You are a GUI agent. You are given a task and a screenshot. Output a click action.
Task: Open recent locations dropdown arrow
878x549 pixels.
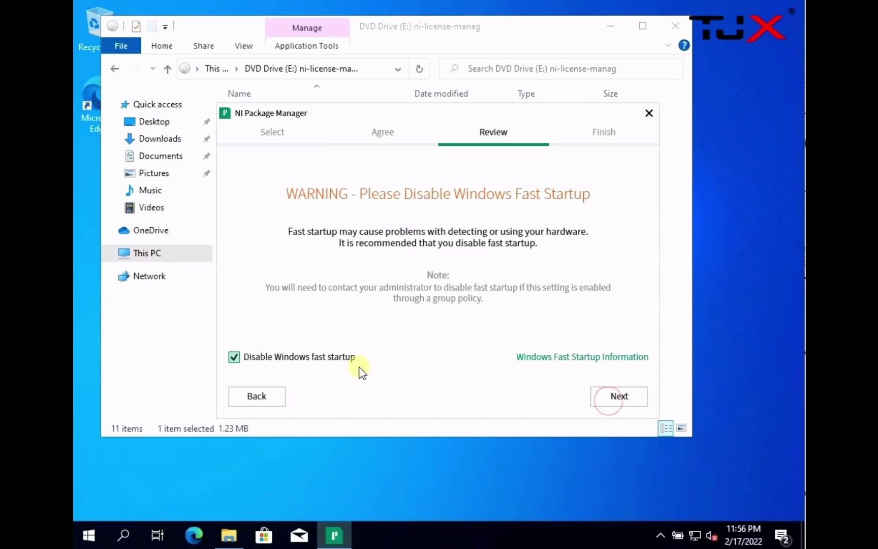152,69
